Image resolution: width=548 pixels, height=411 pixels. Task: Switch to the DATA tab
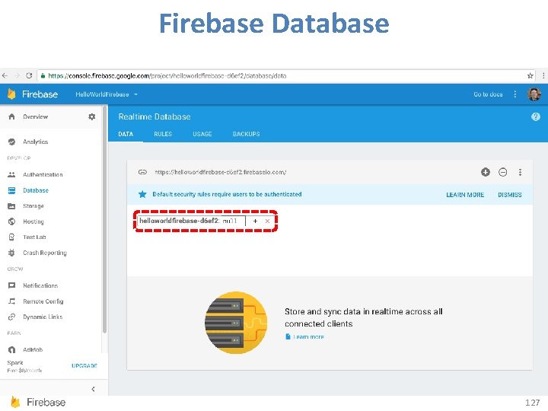pyautogui.click(x=126, y=134)
